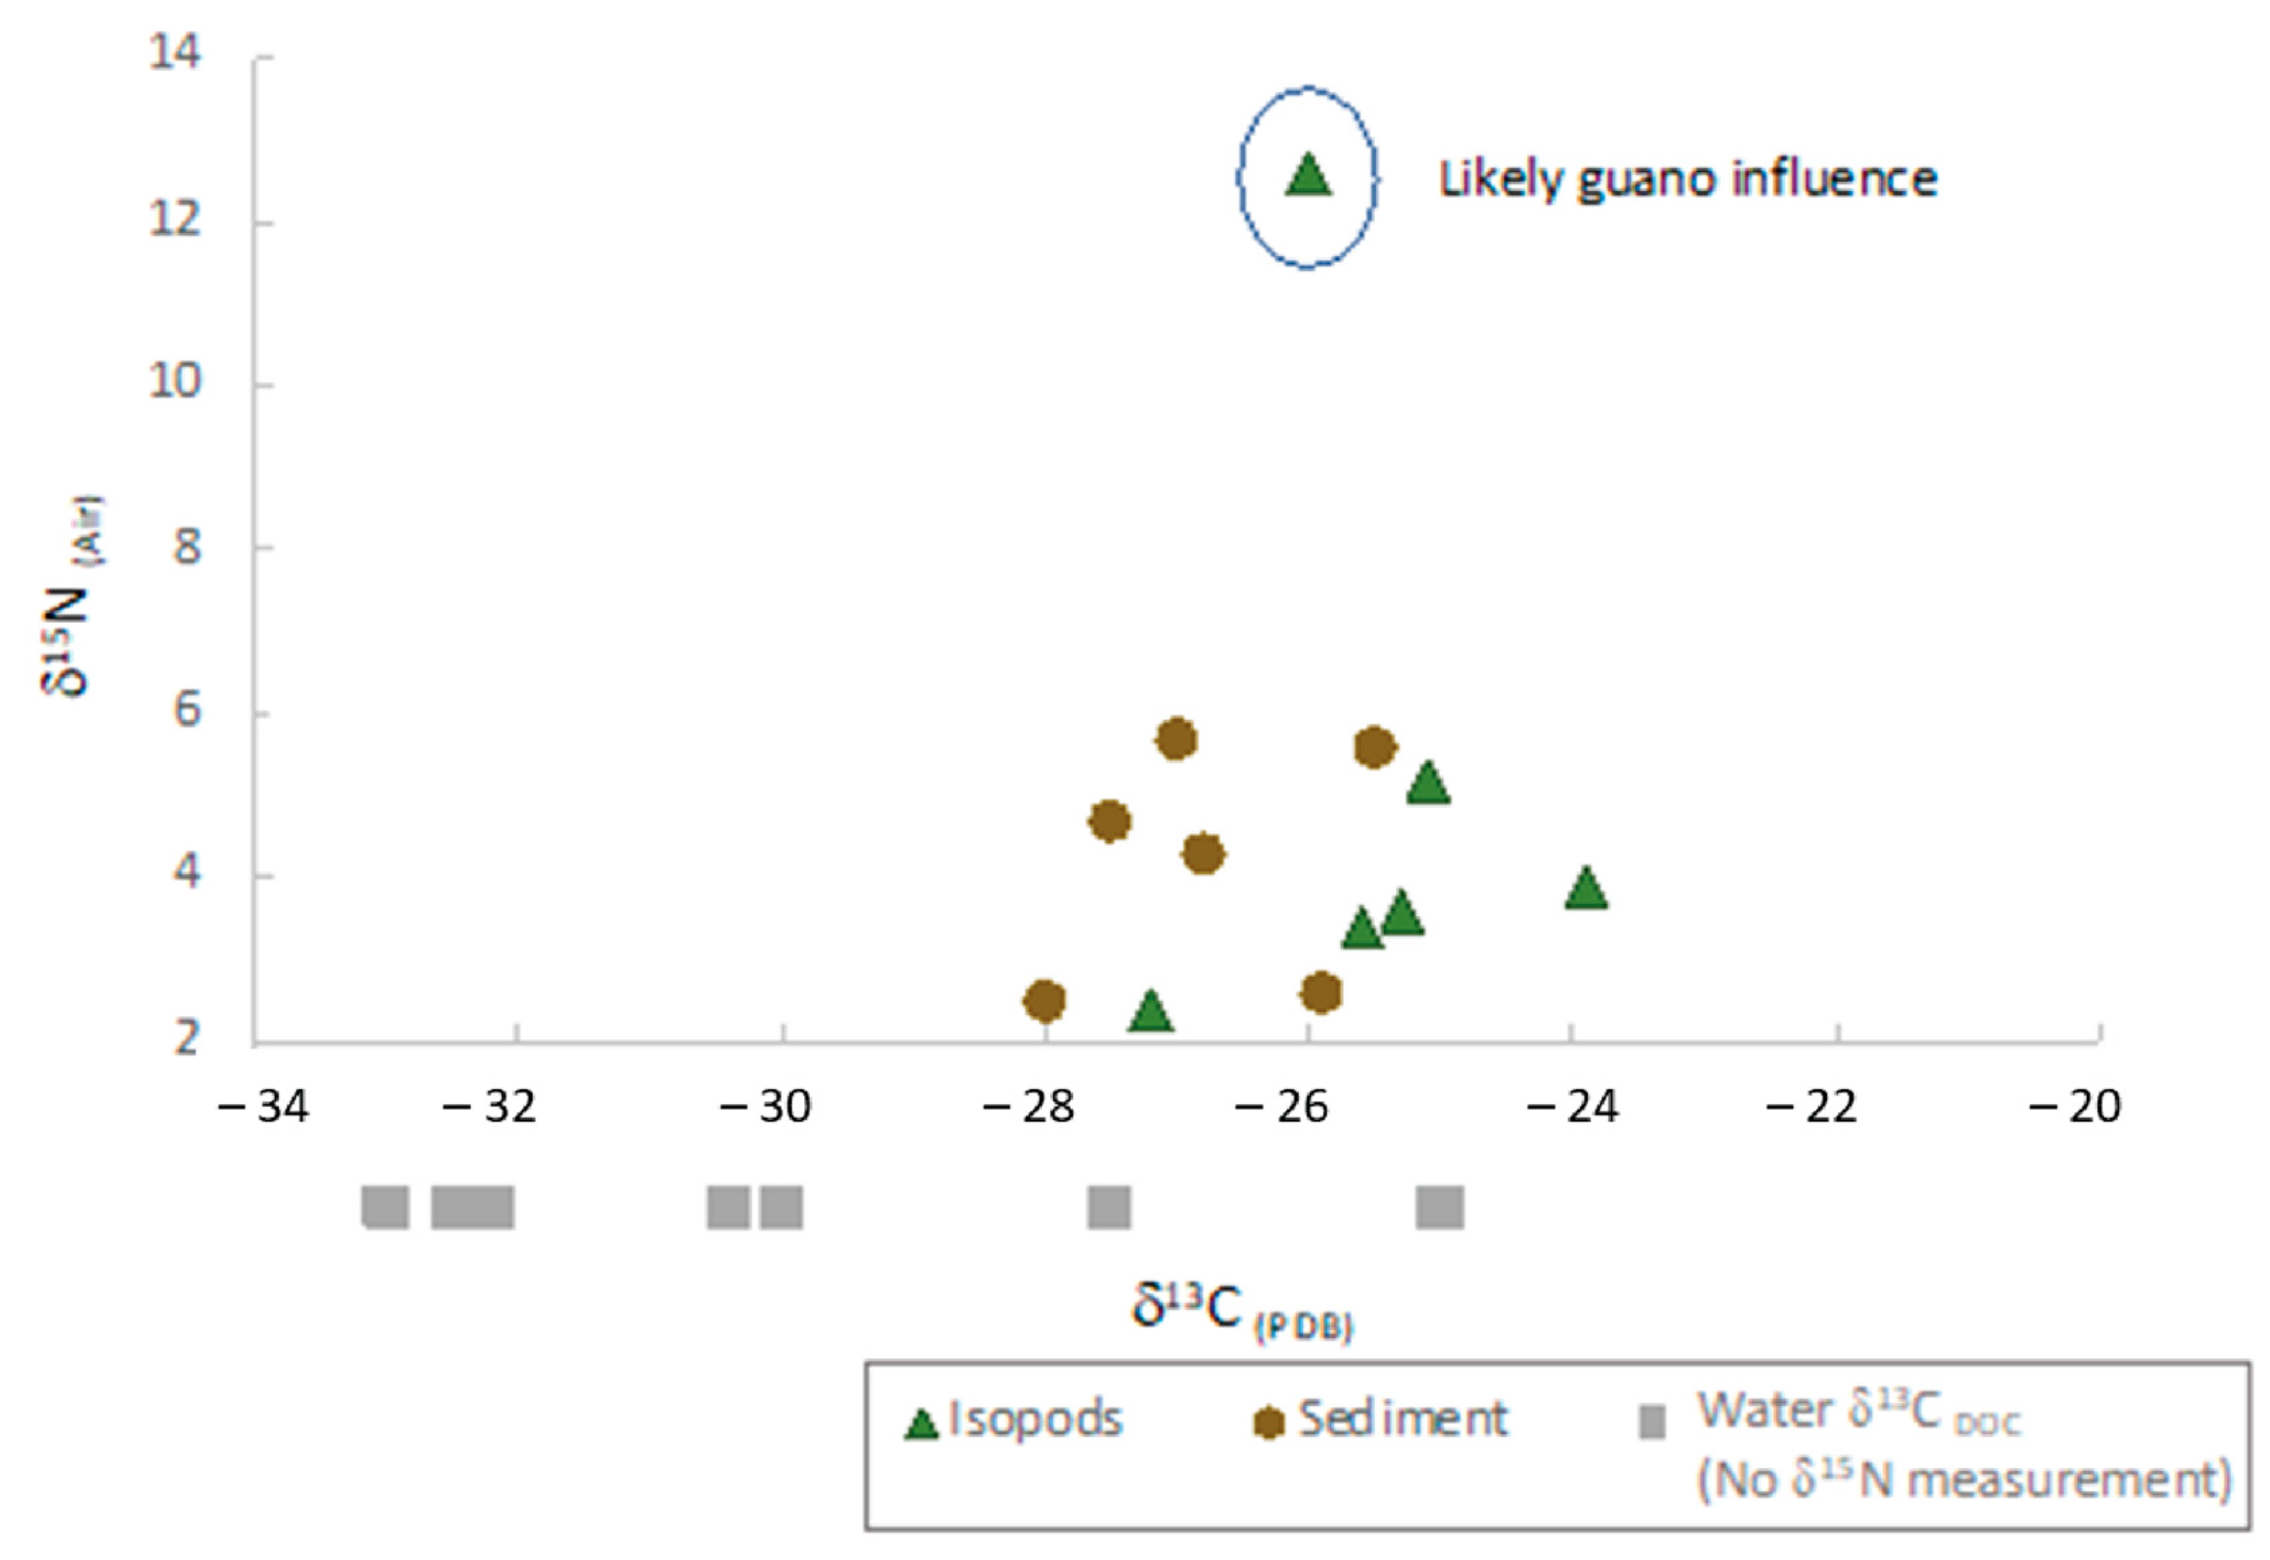Click the gray square below −28 label
This screenshot has width=2270, height=1560.
click(x=1109, y=1207)
